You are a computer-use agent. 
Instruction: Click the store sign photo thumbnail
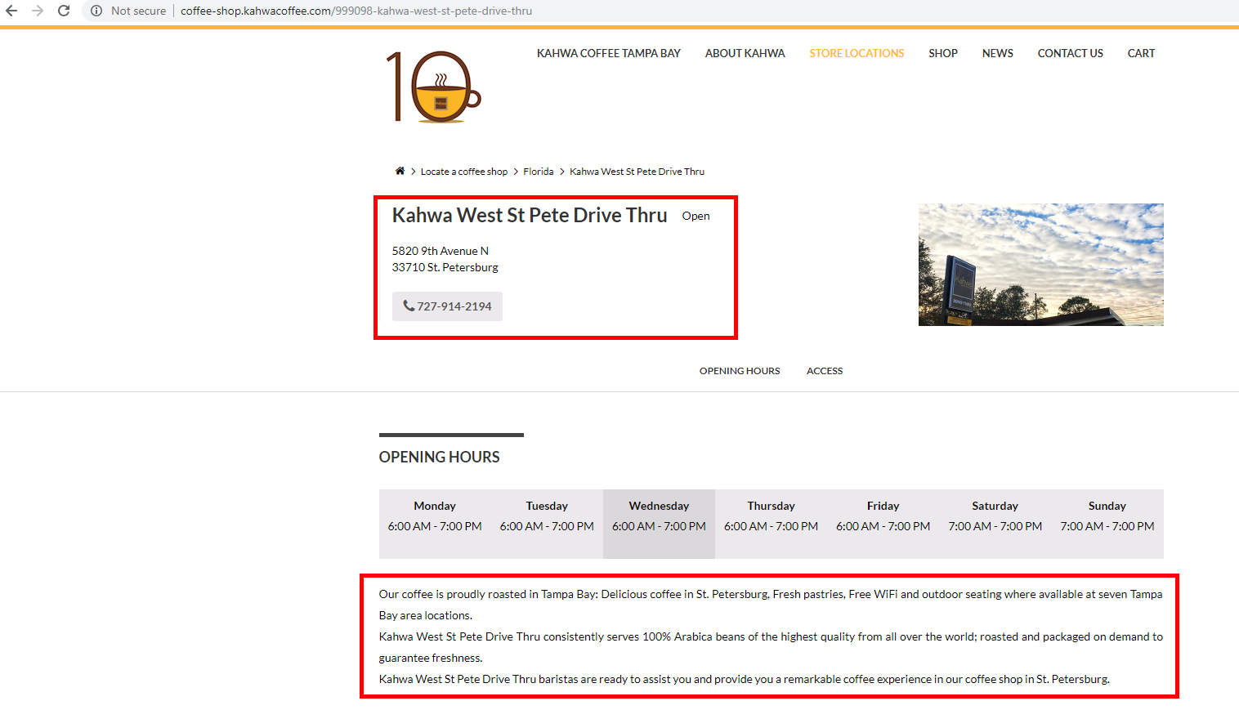[x=1040, y=265]
